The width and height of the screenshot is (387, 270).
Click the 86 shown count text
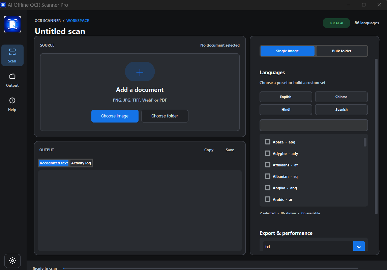click(x=288, y=213)
